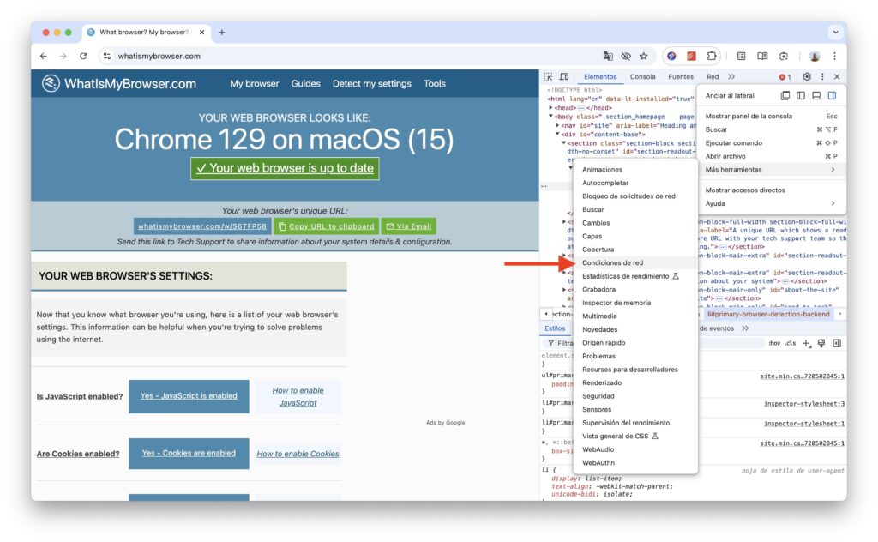Choose Animaciones from the tools submenu
This screenshot has width=878, height=542.
point(635,170)
